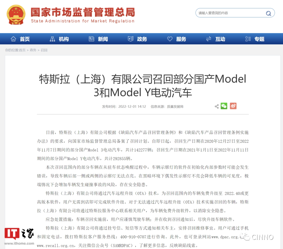Open the 服务 navigation item
283x249 pixels.
coord(181,39)
